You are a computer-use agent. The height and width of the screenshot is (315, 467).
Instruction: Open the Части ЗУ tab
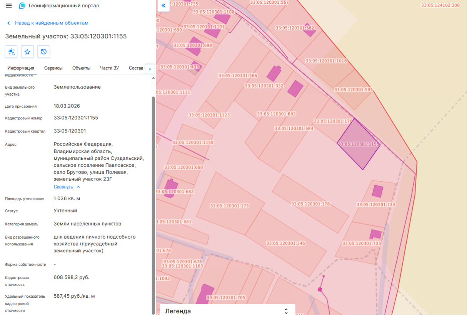(109, 68)
